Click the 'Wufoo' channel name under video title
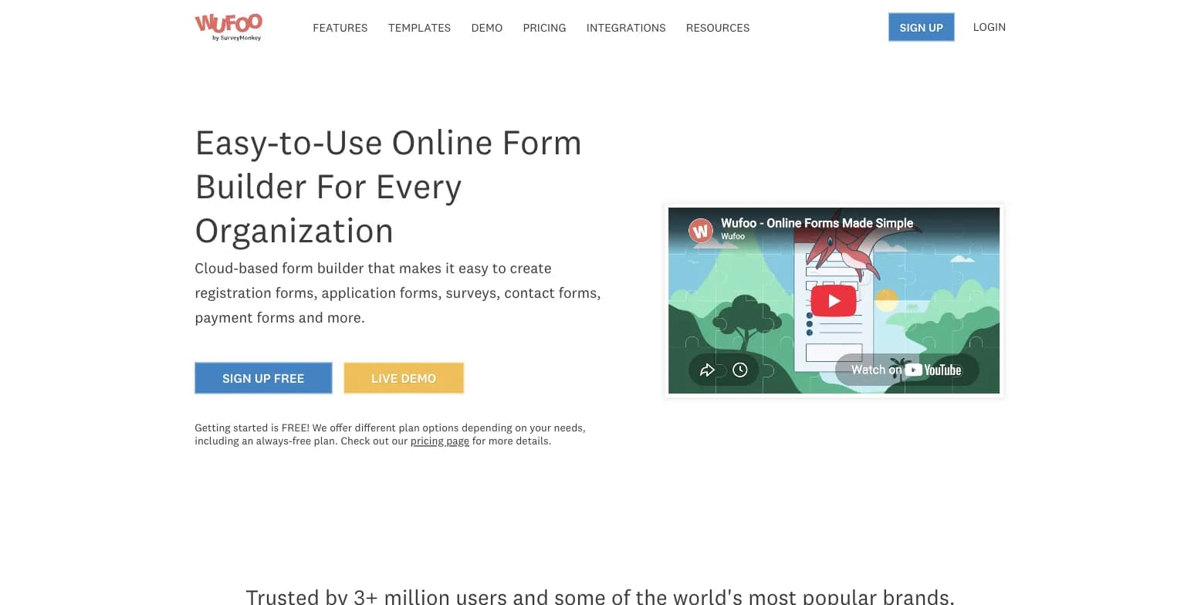The height and width of the screenshot is (605, 1201). 733,236
